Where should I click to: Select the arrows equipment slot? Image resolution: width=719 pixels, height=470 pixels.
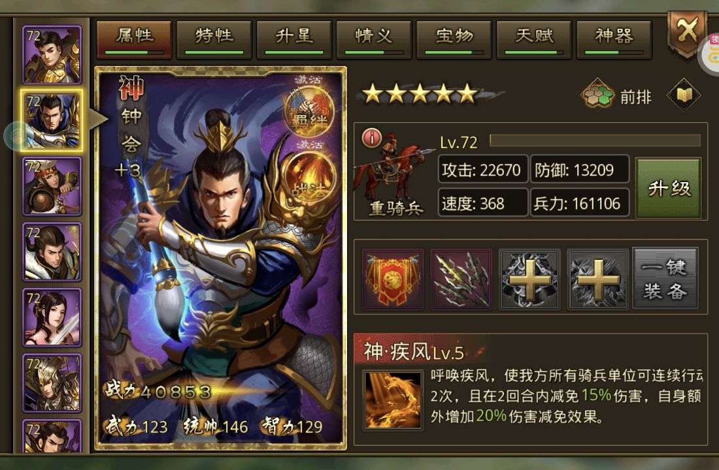461,279
